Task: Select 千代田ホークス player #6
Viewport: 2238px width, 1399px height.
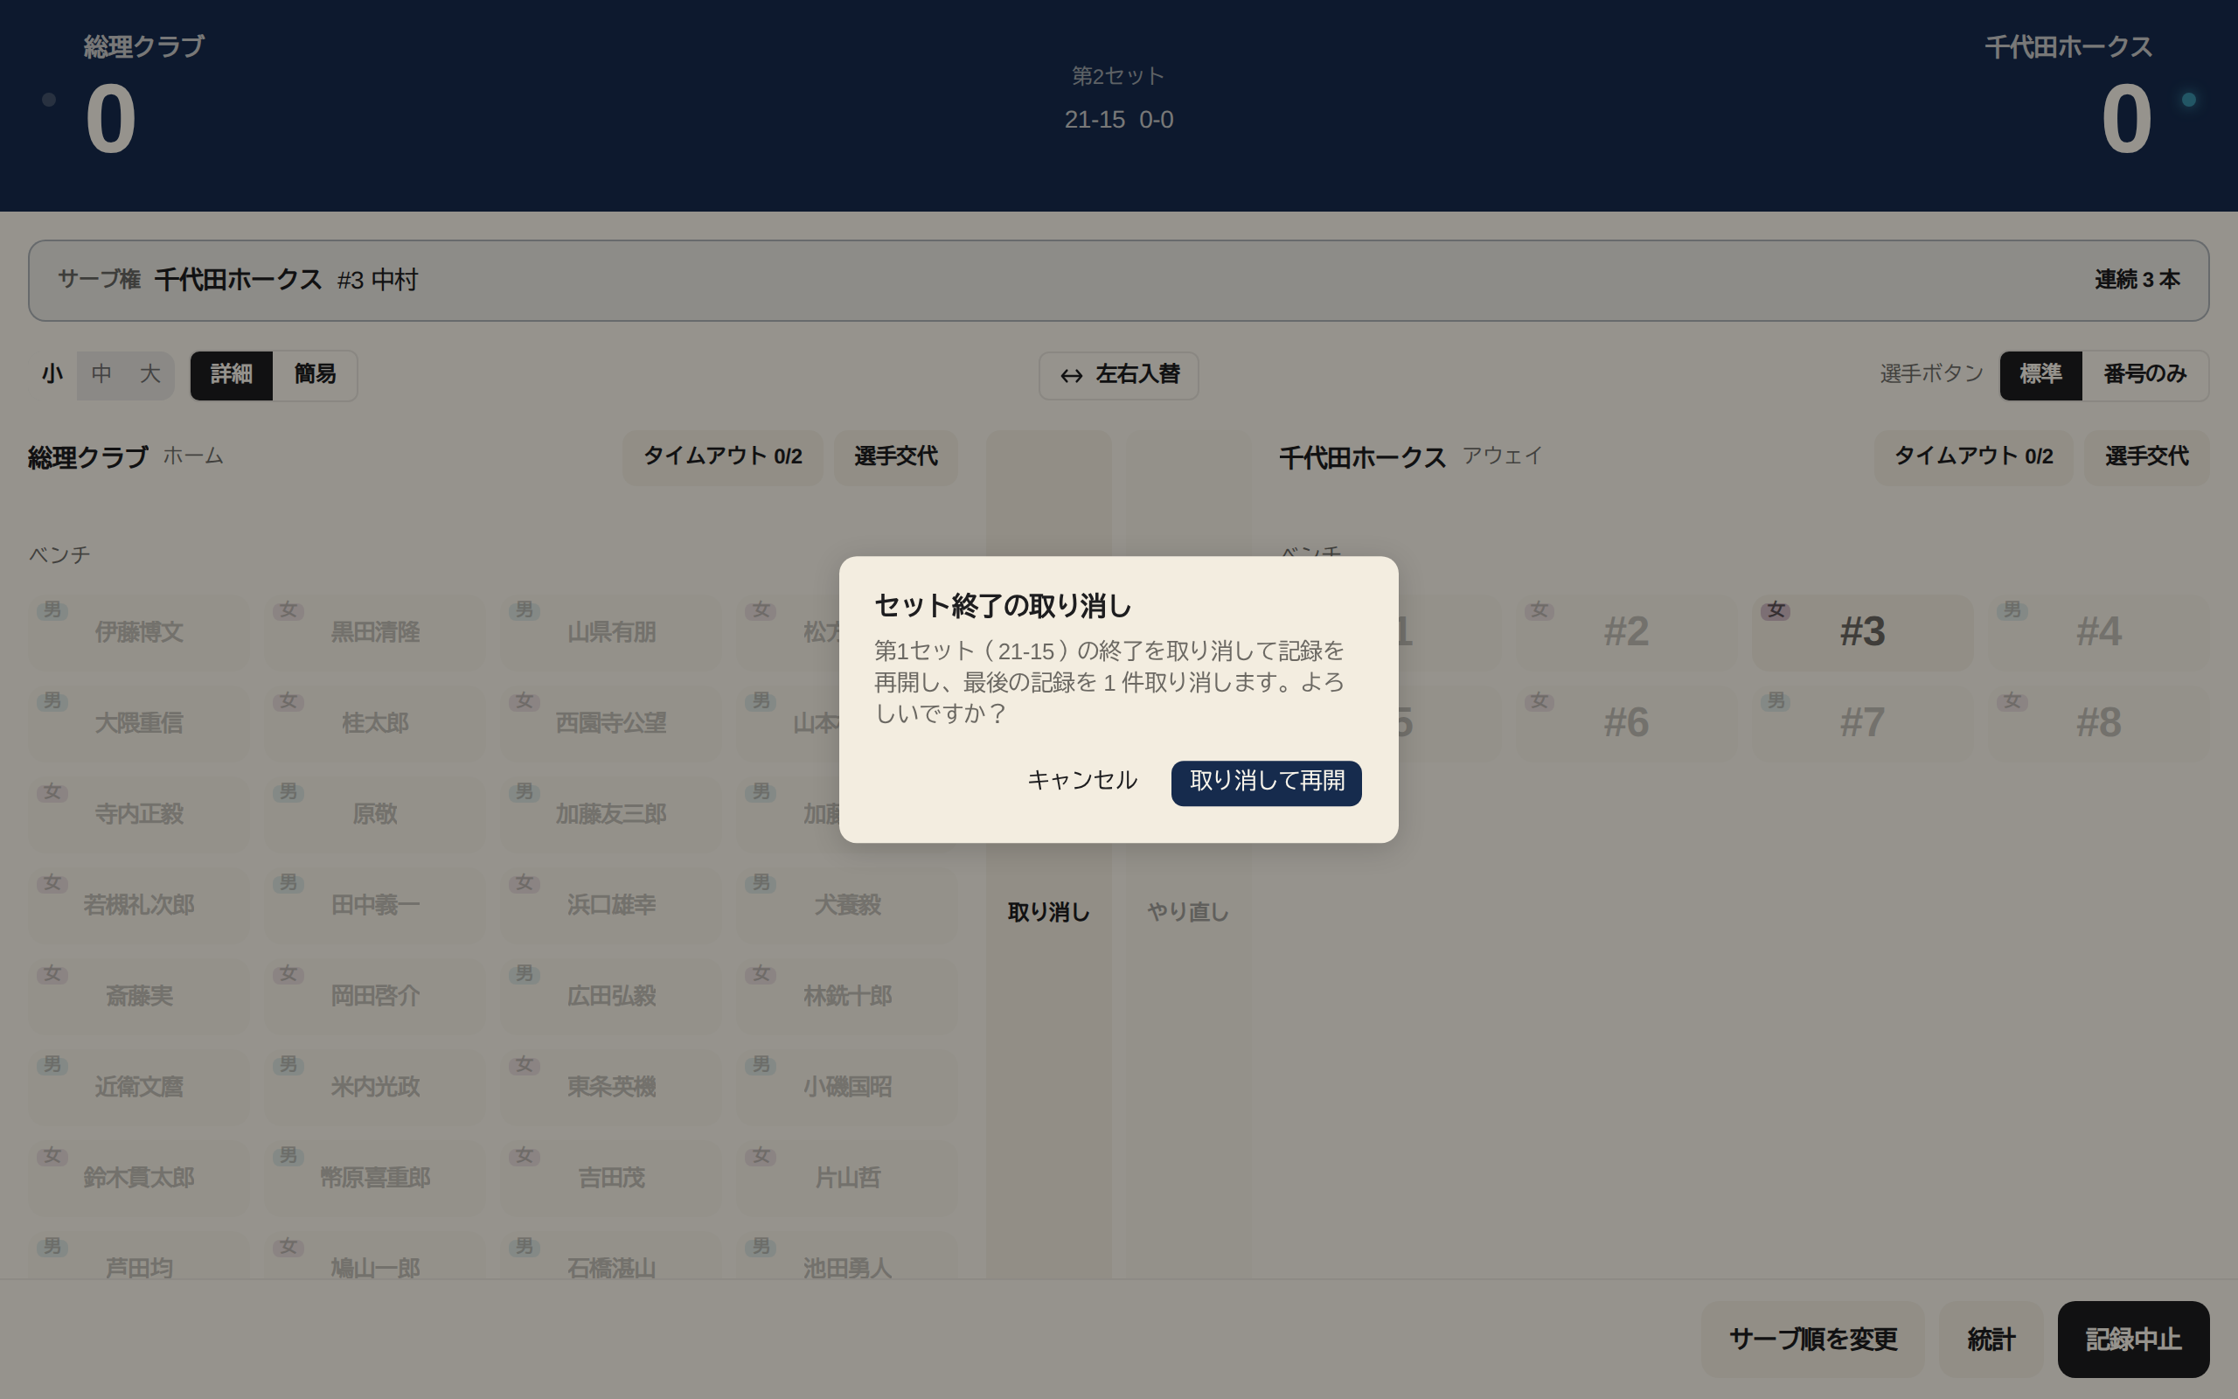Action: click(x=1626, y=722)
